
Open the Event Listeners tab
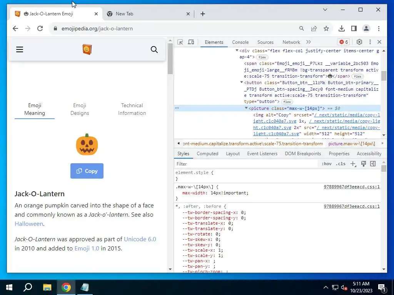tap(262, 154)
